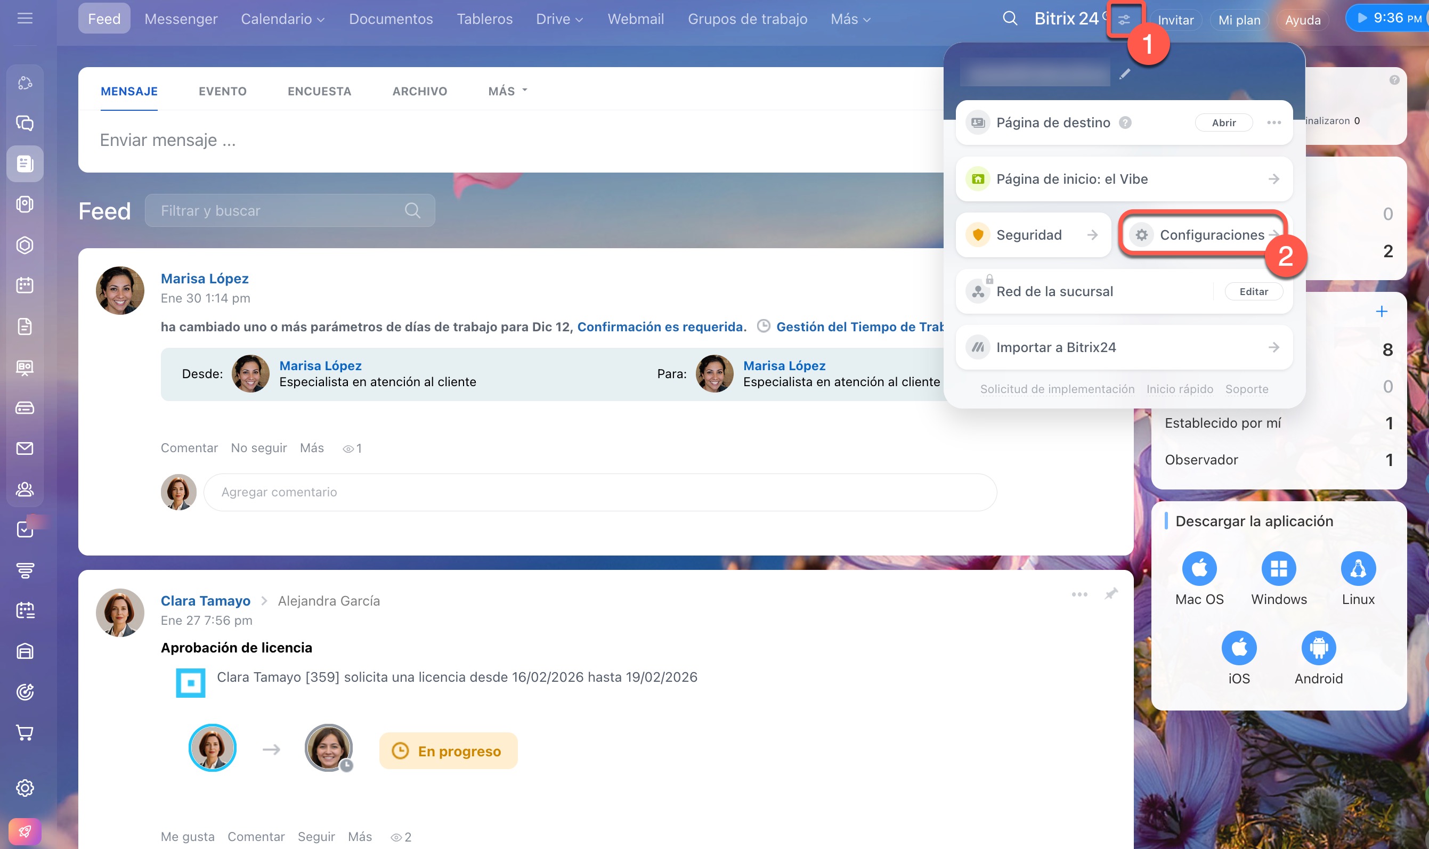Open the Confirmación es requerida link
The width and height of the screenshot is (1429, 849).
tap(662, 326)
